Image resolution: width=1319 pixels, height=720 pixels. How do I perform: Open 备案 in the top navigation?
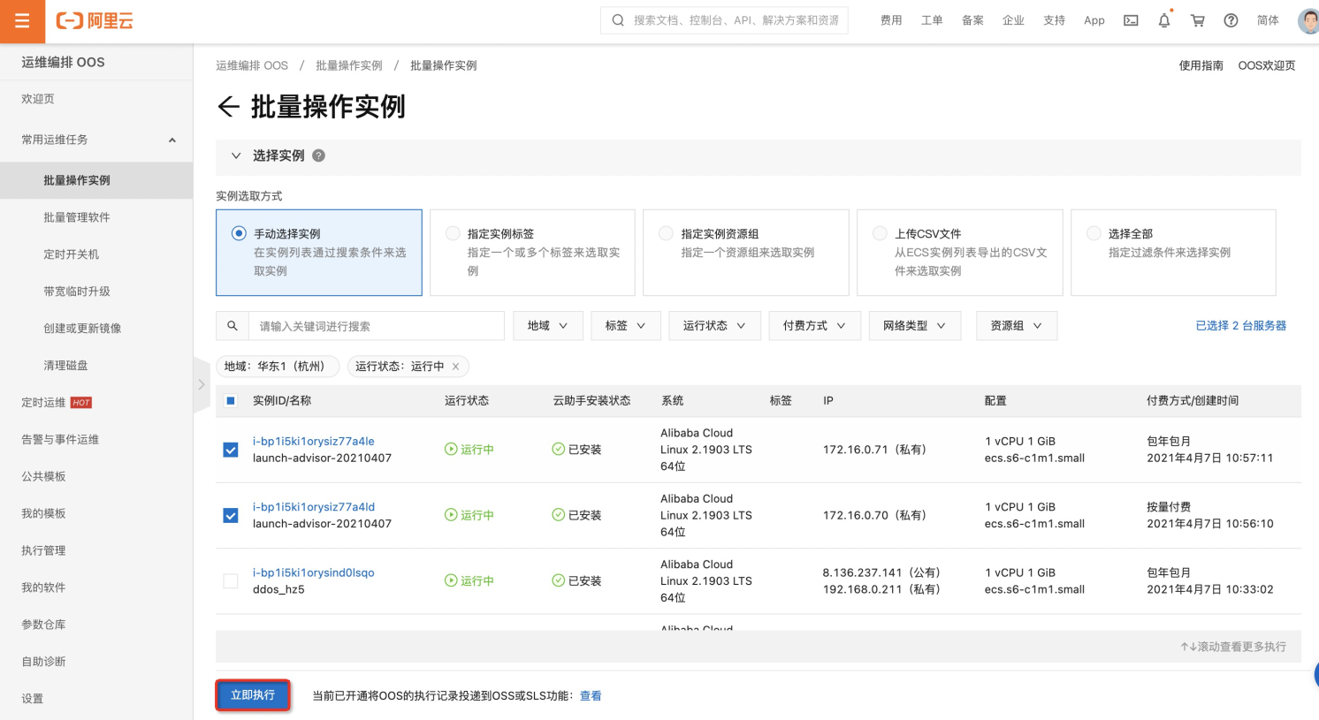point(972,20)
